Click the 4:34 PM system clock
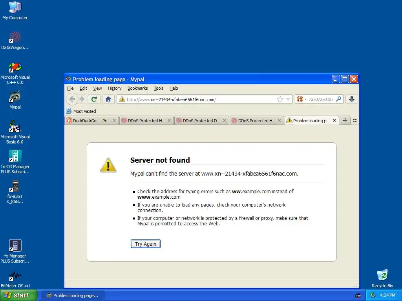This screenshot has height=301, width=402. point(387,295)
